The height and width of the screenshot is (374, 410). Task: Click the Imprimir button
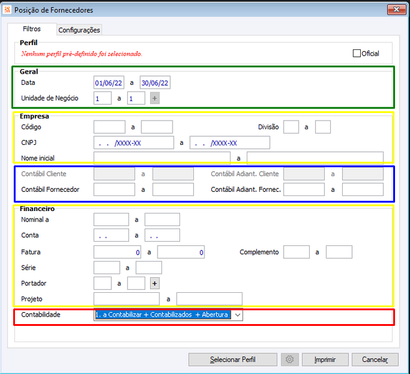pyautogui.click(x=325, y=359)
